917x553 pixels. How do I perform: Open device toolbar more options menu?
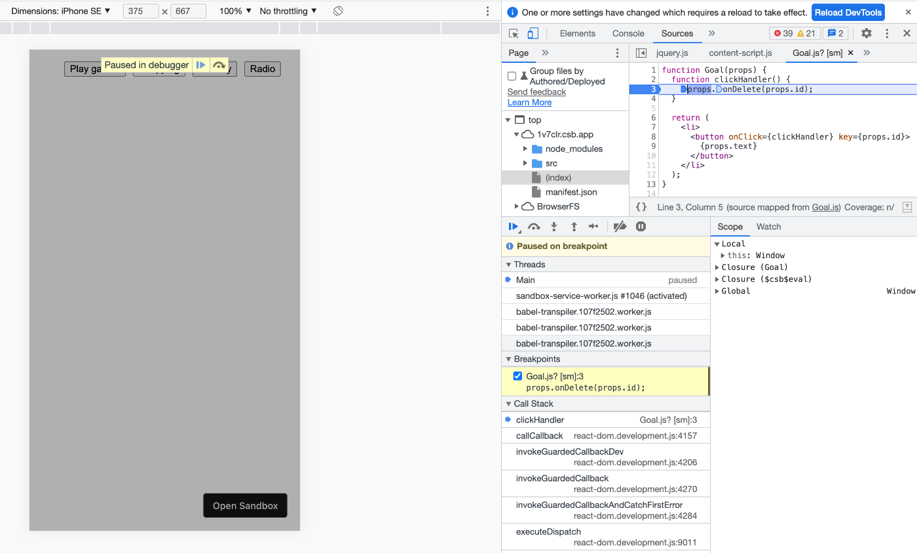tap(488, 11)
